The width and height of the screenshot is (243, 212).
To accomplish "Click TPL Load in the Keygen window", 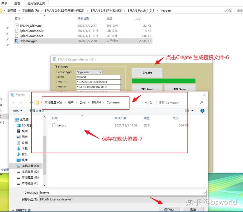I will click(x=147, y=89).
